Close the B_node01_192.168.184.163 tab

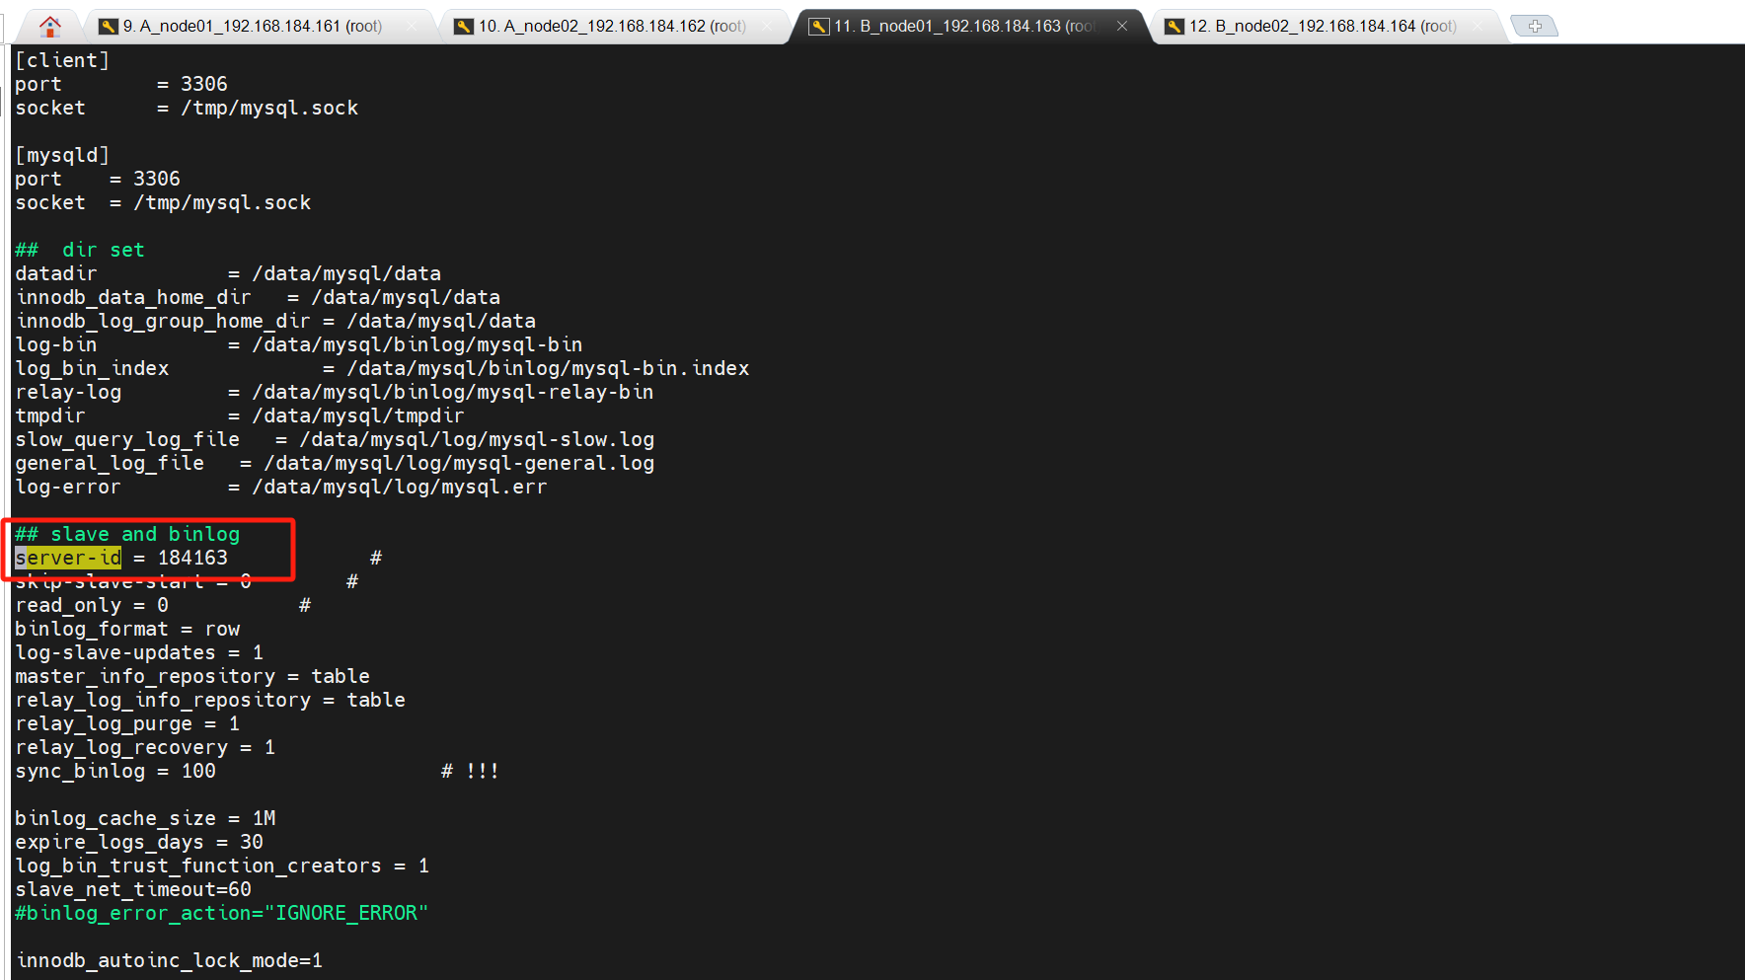pos(1122,27)
